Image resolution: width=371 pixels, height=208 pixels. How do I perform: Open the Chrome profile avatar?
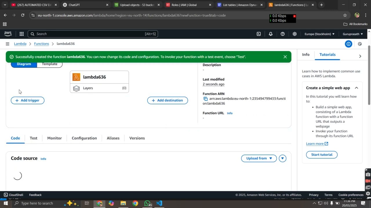coord(357,15)
